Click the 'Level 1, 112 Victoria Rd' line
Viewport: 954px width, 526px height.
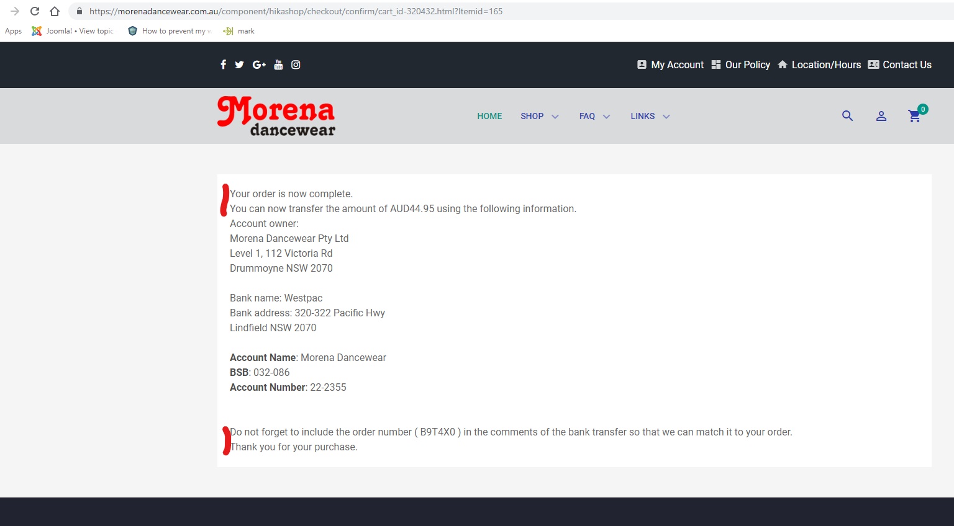pyautogui.click(x=281, y=253)
